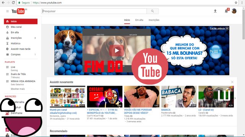Open ConTV channel link
Viewport: 245px width, 137px height.
tap(94, 116)
